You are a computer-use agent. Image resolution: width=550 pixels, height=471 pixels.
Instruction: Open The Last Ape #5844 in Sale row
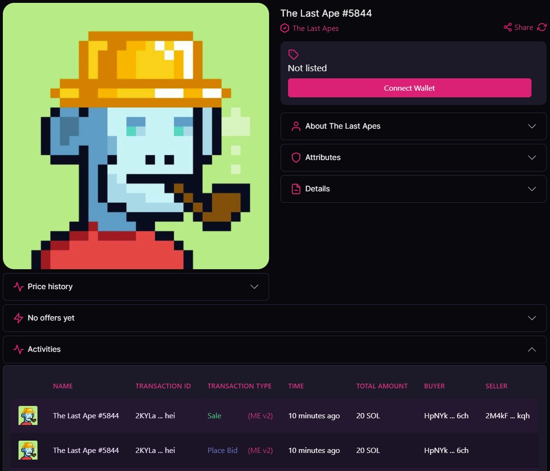[x=86, y=415]
